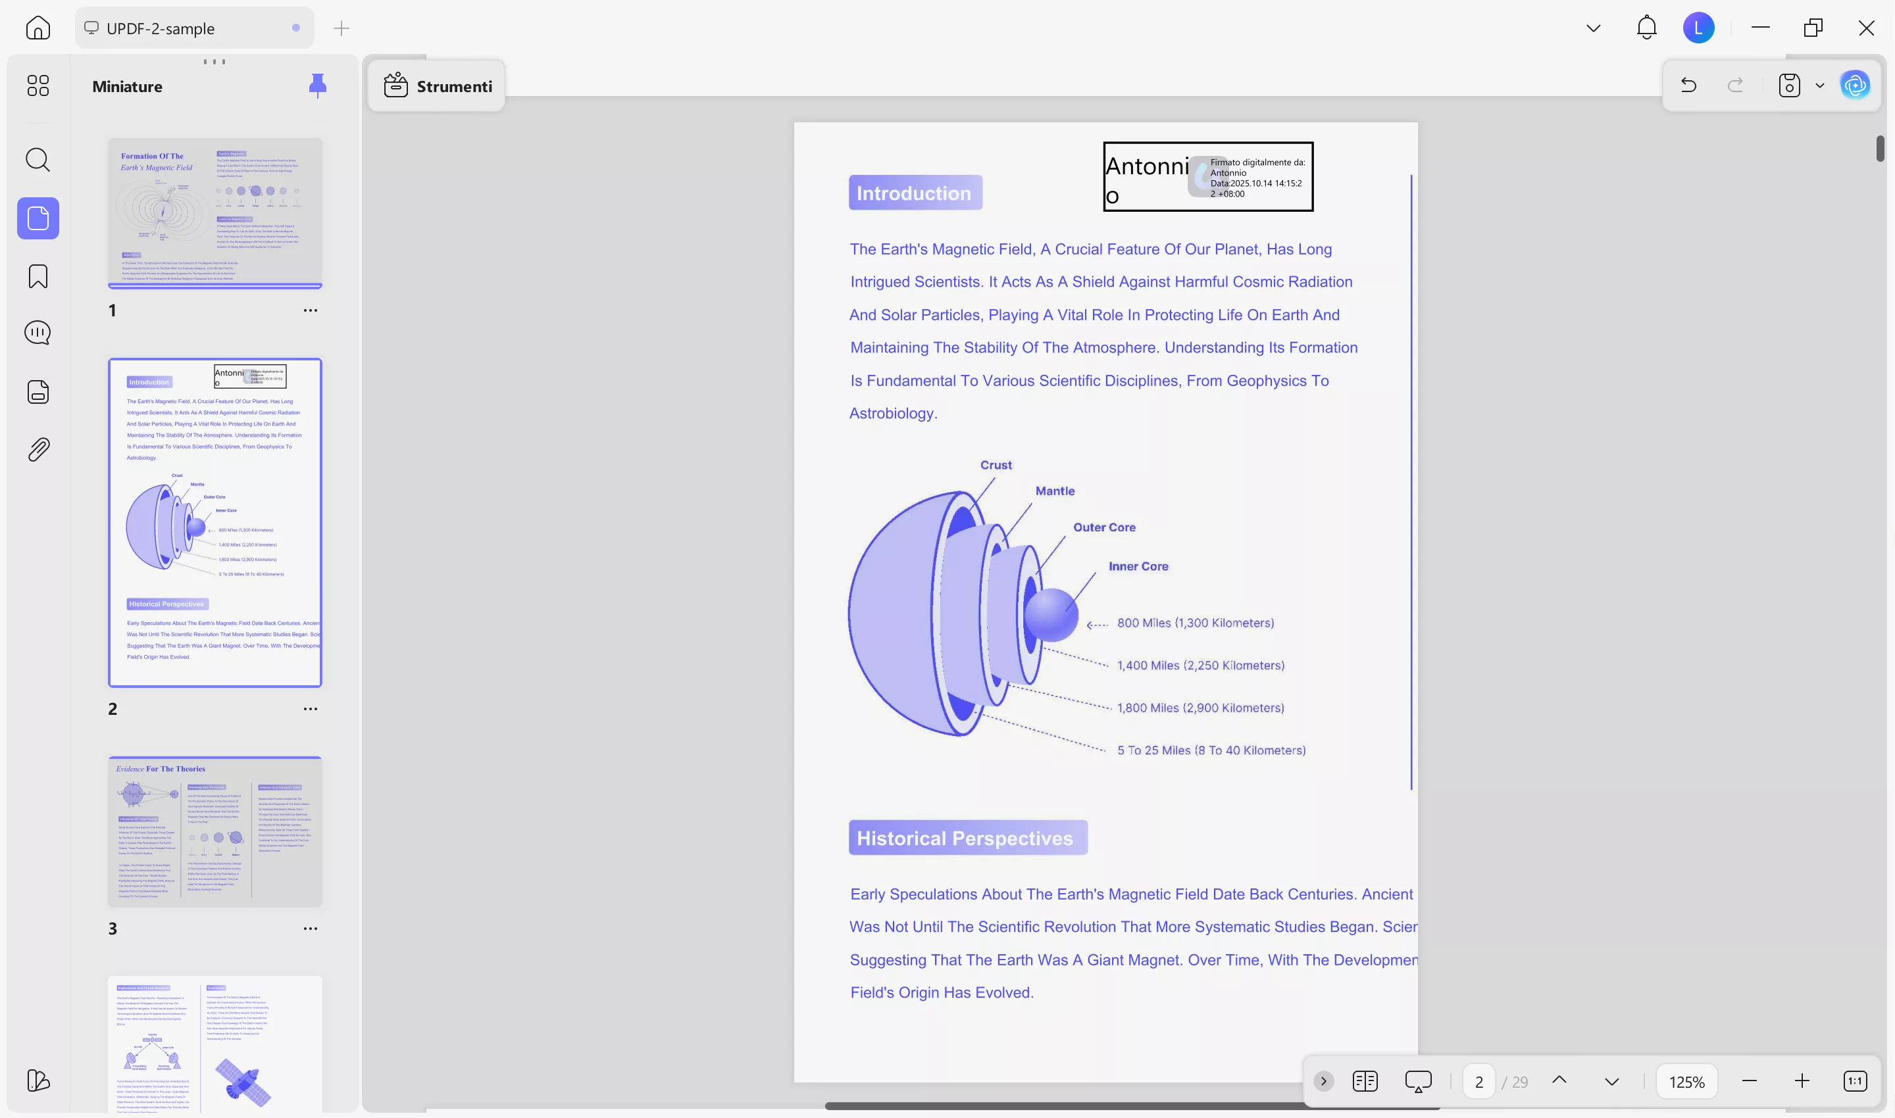Open the Strumenti menu

point(436,86)
